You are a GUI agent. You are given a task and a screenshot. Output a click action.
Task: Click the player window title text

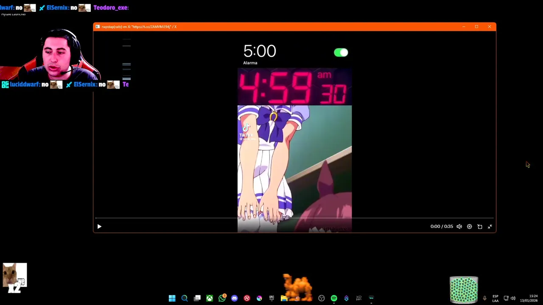pos(139,27)
